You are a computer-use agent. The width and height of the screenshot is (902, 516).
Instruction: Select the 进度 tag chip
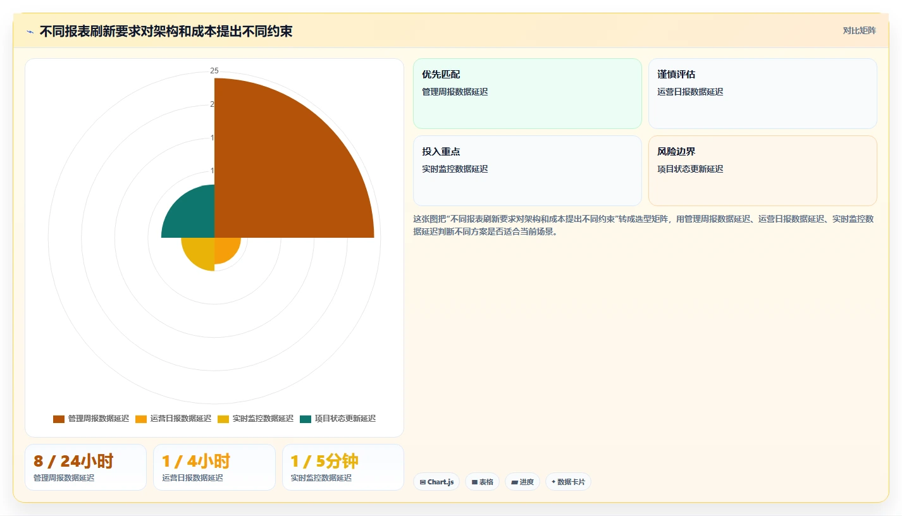[x=522, y=482]
